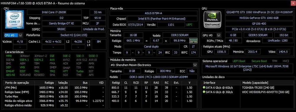Click the 174 tRFC field
The height and width of the screenshot is (112, 296).
coord(193,52)
